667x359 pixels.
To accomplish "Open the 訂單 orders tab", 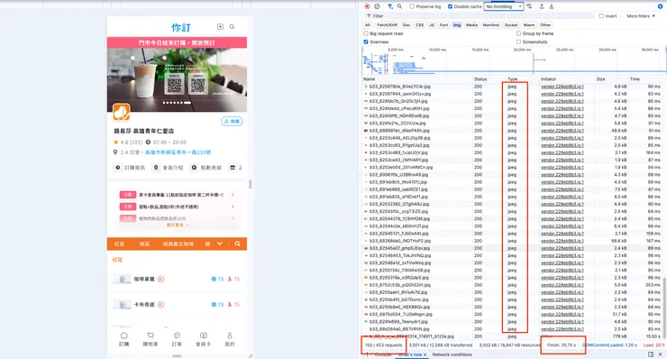I will point(177,339).
